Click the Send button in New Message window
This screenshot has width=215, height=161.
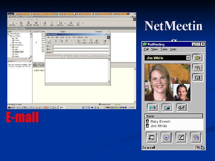(x=49, y=41)
